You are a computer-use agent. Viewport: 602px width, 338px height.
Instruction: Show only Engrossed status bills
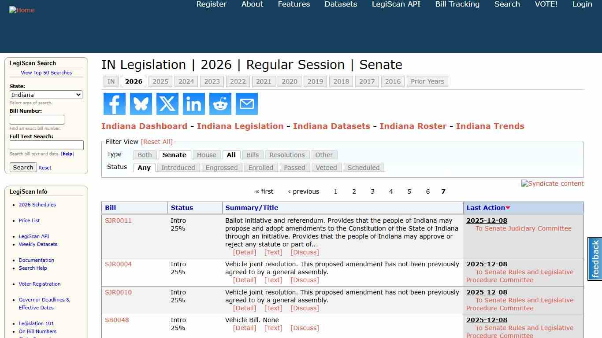point(222,168)
